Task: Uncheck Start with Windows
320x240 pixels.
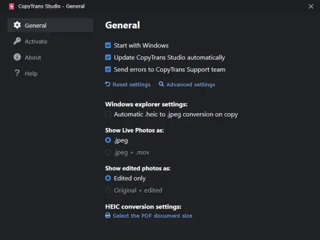Action: coord(108,45)
